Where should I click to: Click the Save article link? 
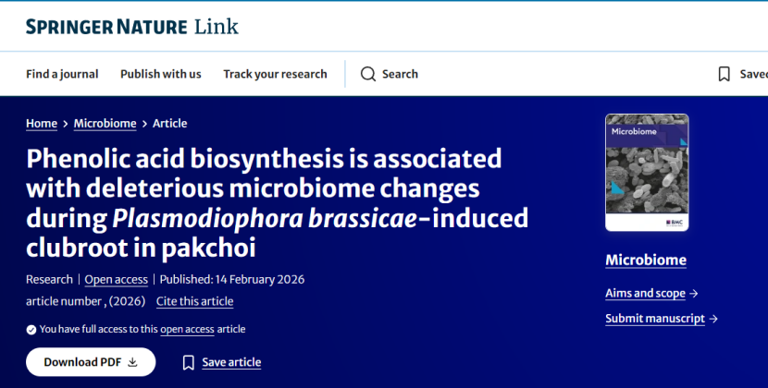click(231, 362)
